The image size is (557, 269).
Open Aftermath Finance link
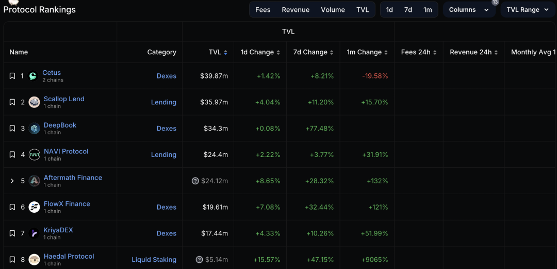click(x=73, y=178)
